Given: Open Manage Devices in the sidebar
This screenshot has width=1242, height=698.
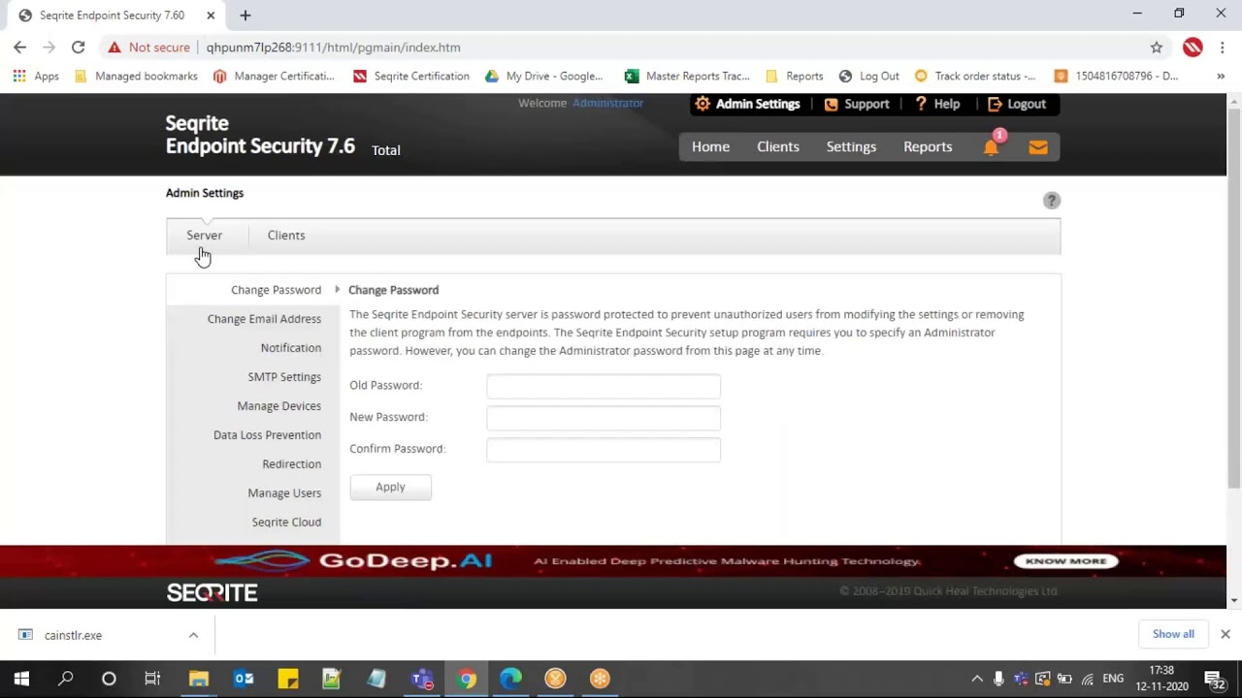Looking at the screenshot, I should 278,406.
